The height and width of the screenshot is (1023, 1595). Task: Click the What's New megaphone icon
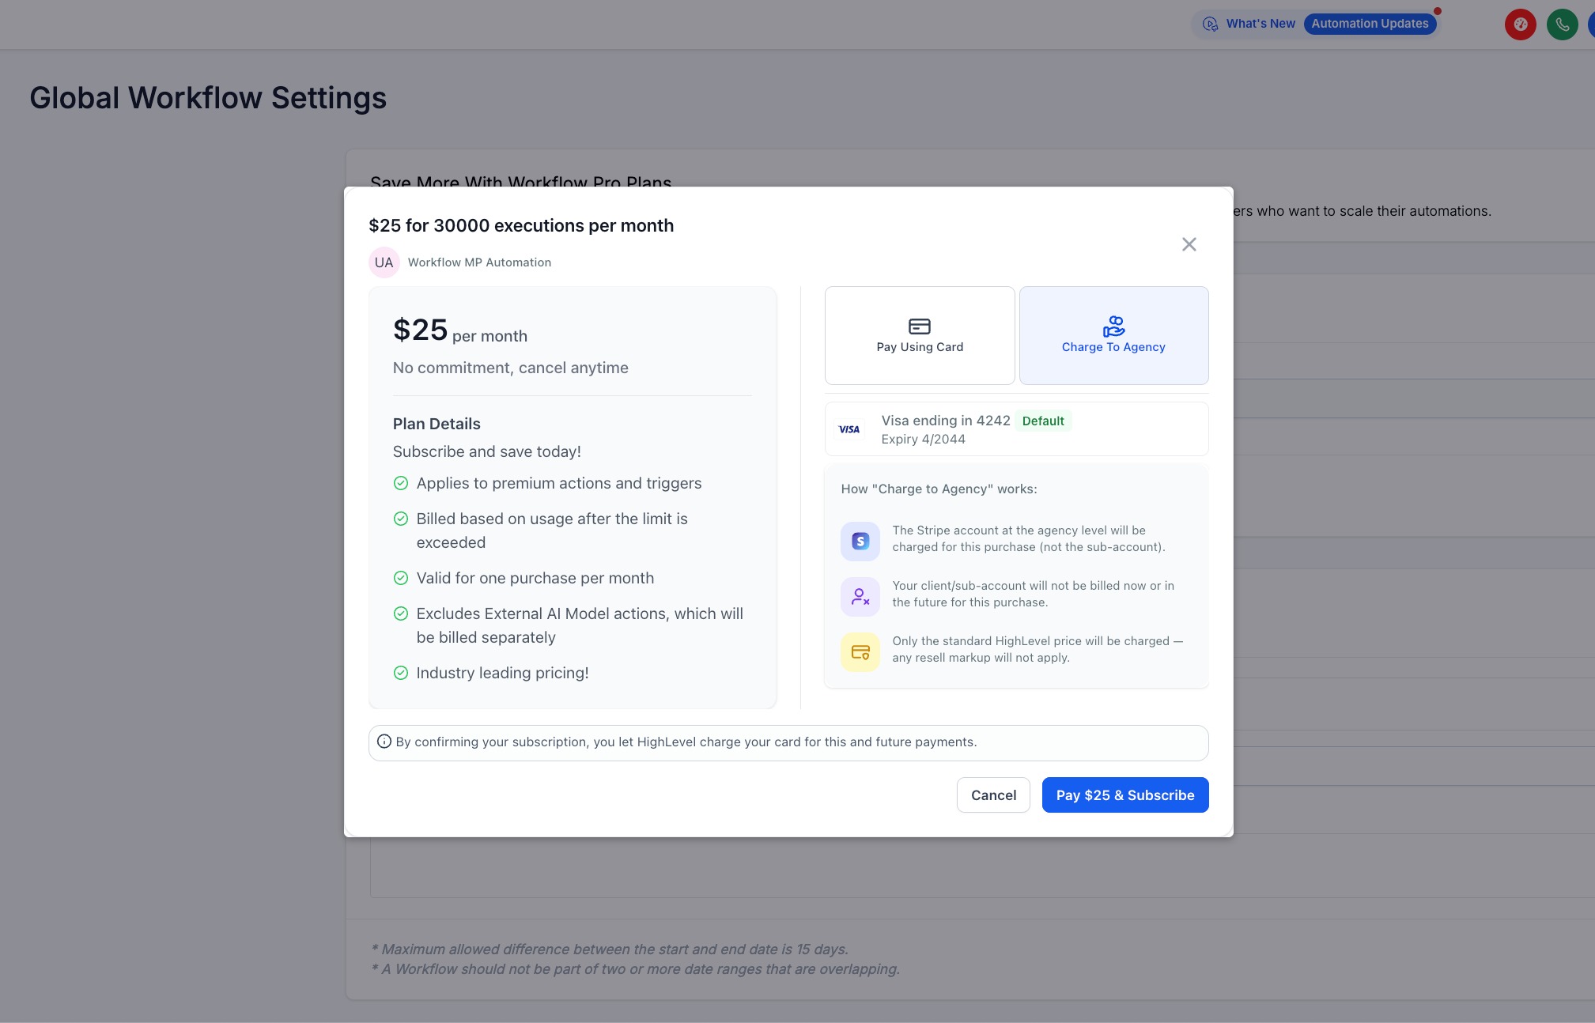pyautogui.click(x=1210, y=24)
